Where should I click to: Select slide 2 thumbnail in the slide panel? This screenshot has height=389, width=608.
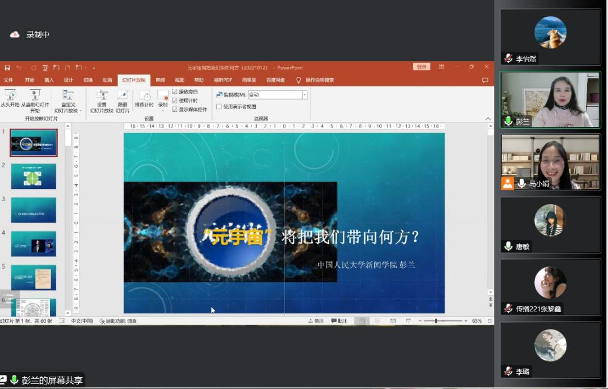pos(34,177)
